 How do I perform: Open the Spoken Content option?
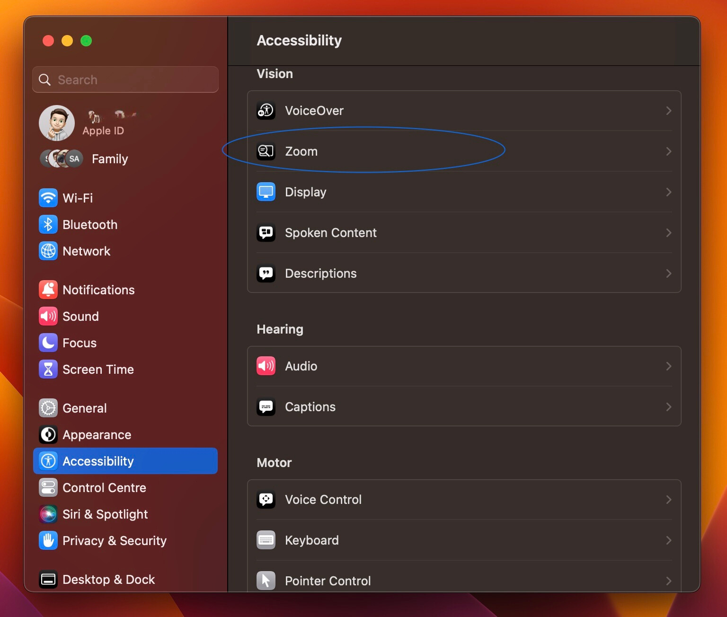(x=464, y=233)
